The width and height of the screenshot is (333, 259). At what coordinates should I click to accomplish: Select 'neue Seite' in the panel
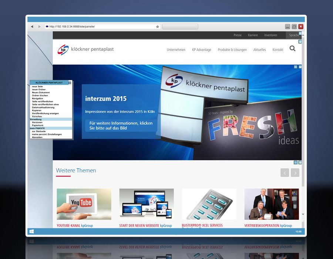click(x=37, y=87)
